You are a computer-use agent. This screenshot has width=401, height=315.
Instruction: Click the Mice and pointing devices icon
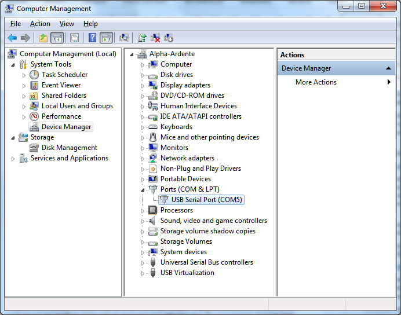tap(153, 137)
